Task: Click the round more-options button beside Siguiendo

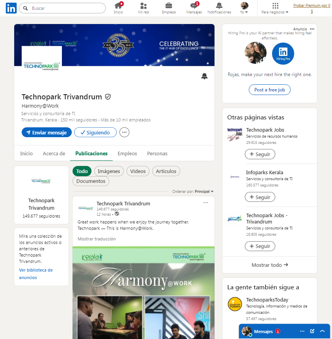Action: pyautogui.click(x=124, y=132)
